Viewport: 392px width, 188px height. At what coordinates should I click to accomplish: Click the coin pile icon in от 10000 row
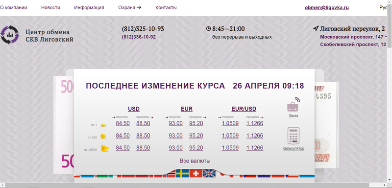104,148
